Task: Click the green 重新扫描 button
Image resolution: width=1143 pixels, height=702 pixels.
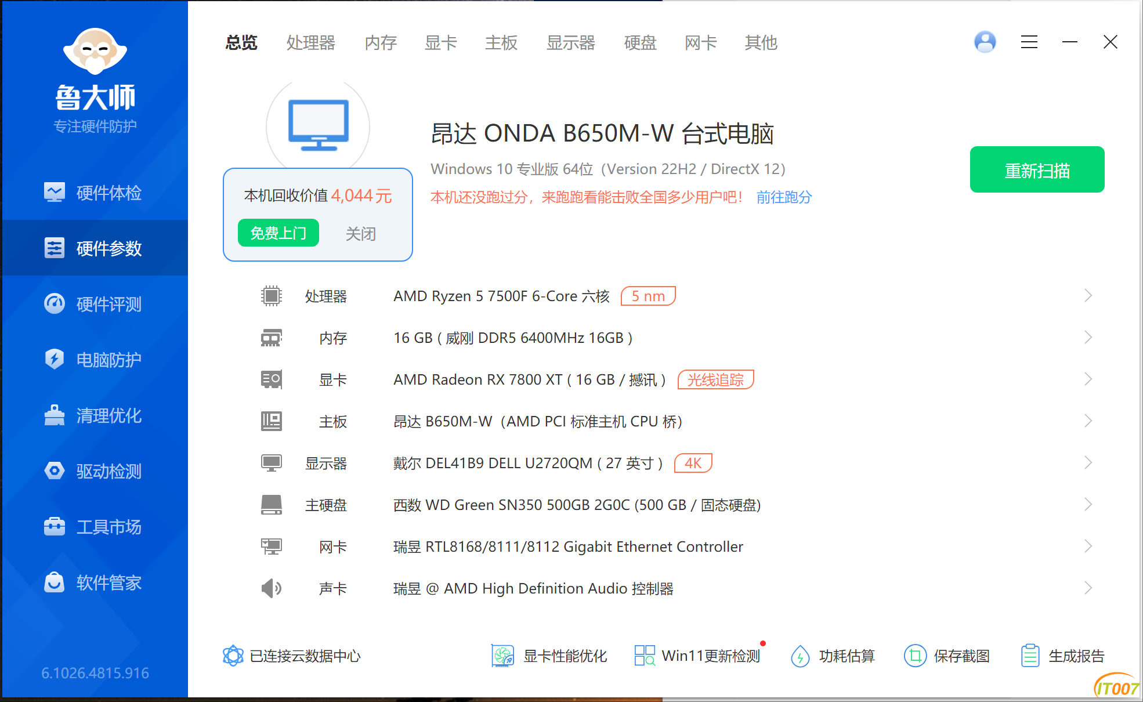Action: 1037,169
